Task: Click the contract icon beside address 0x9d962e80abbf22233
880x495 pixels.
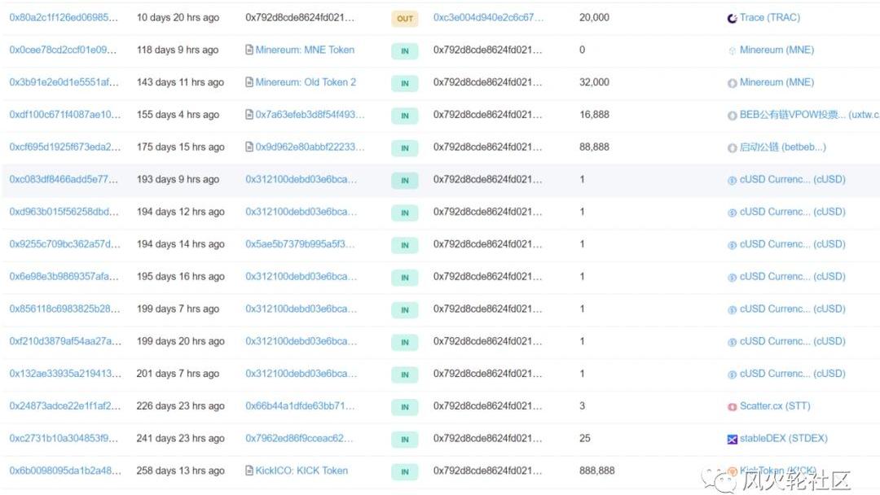Action: click(249, 147)
